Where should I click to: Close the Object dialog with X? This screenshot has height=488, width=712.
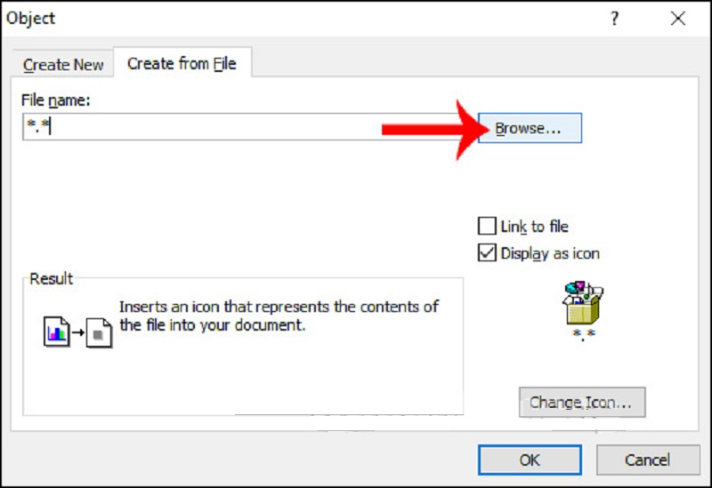click(678, 19)
